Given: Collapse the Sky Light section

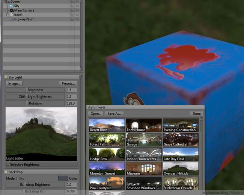Looking at the screenshot, I should click(6, 77).
